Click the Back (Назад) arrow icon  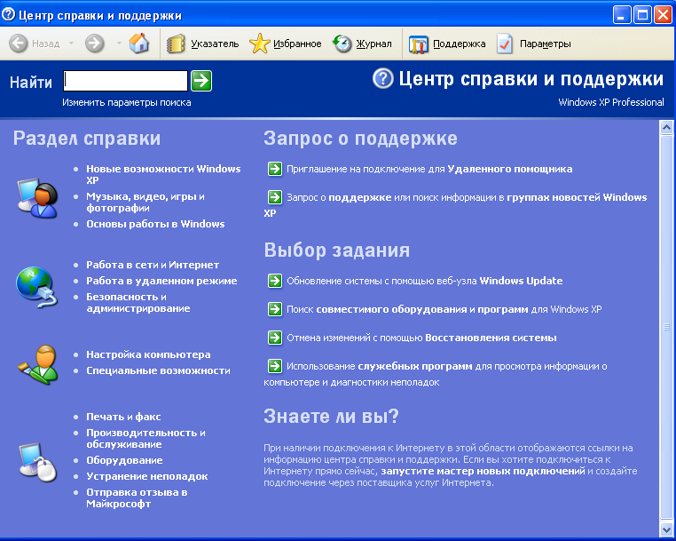point(19,44)
